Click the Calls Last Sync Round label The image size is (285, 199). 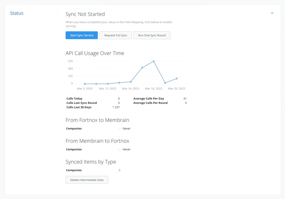click(x=82, y=103)
